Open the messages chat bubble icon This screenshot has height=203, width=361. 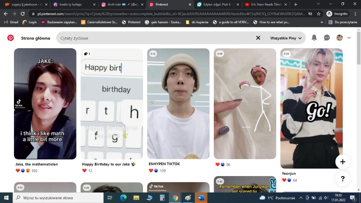(327, 38)
